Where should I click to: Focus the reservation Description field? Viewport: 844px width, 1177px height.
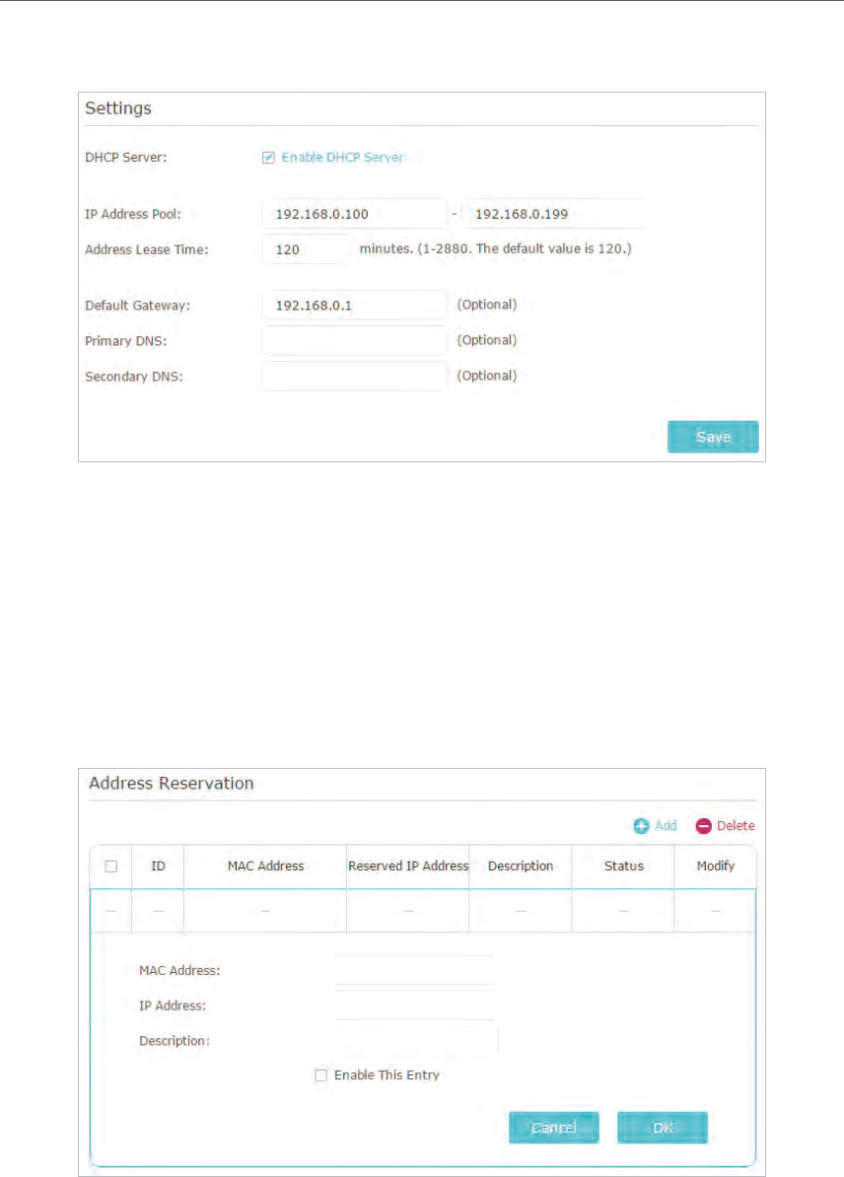[x=416, y=1040]
